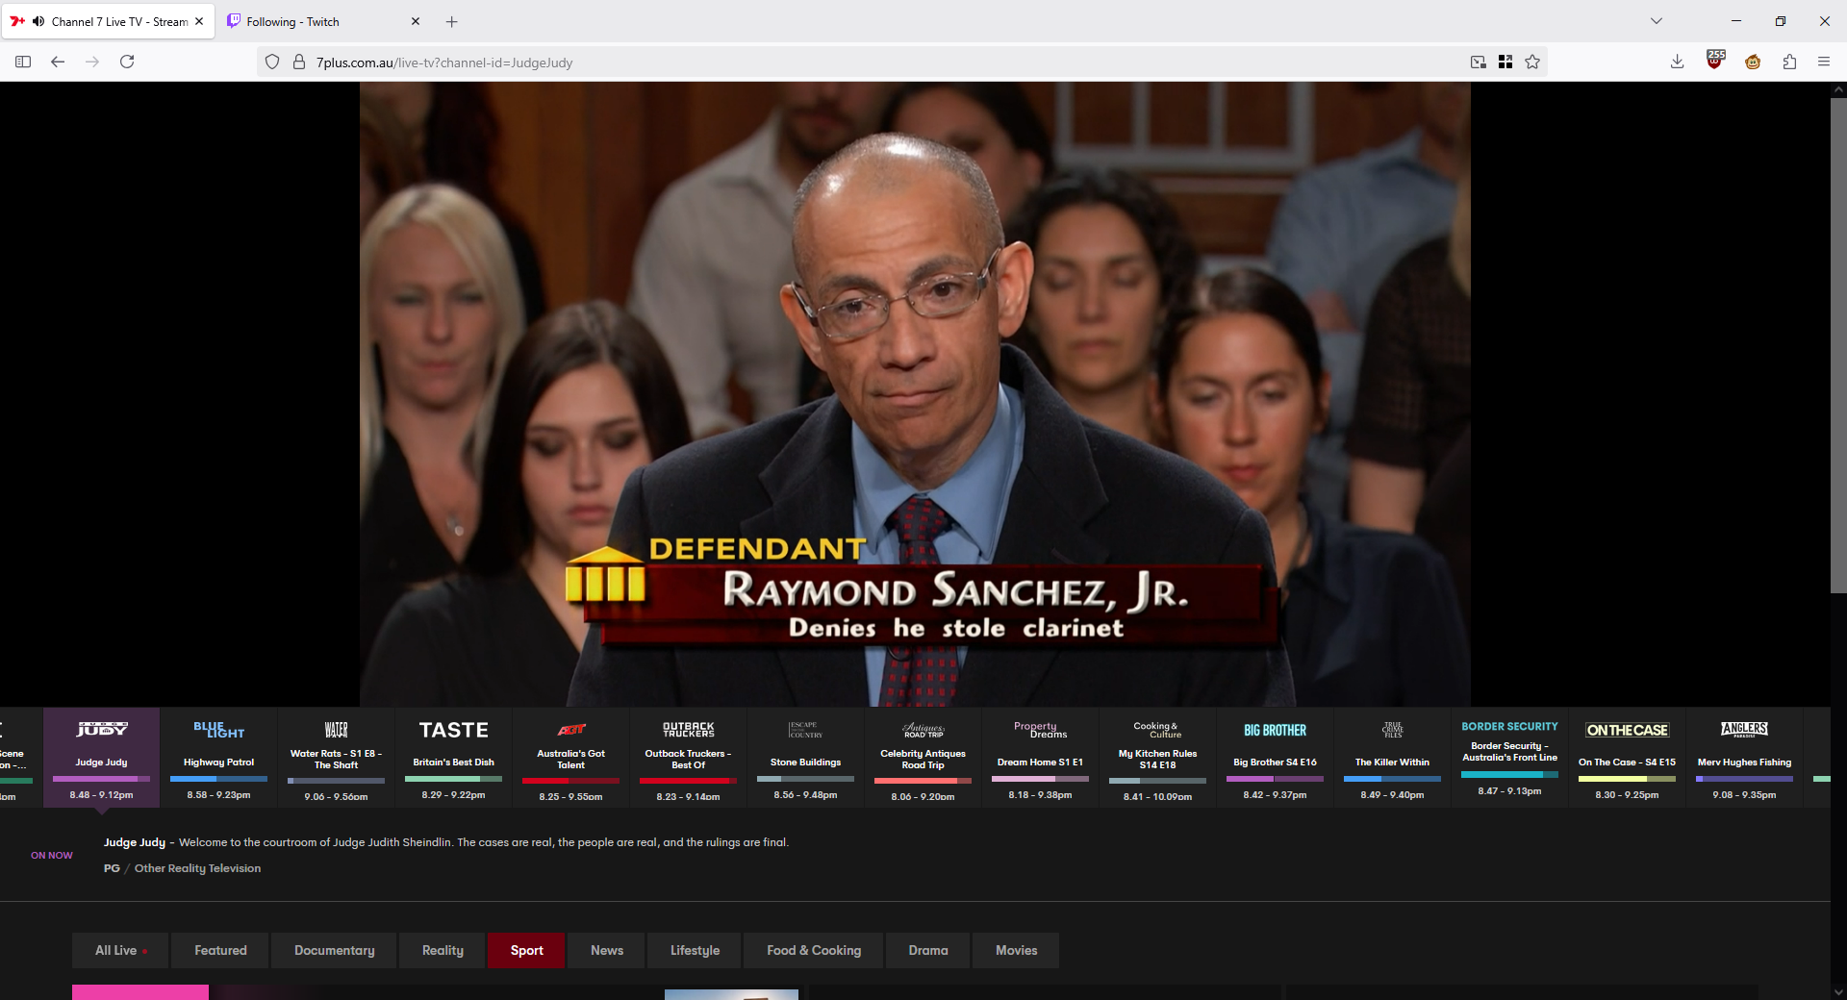Click the Australia's Got Talent progress bar

point(571,781)
